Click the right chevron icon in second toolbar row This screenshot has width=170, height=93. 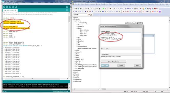[x=74, y=12]
